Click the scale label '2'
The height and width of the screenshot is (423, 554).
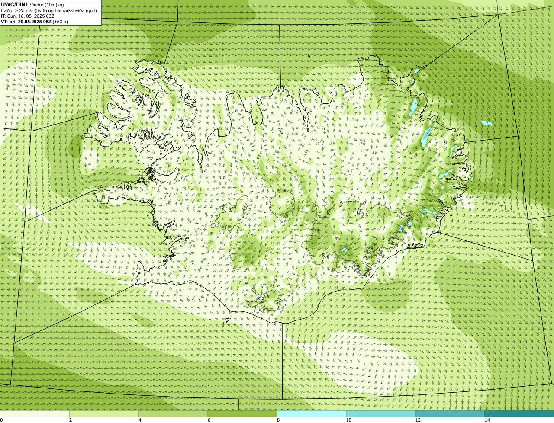point(70,420)
